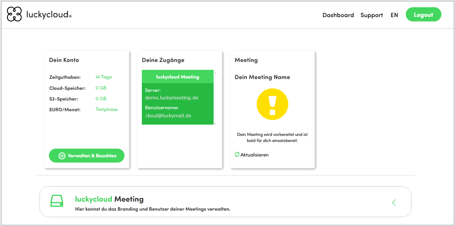Click the Deine Zugänge card heading
This screenshot has width=455, height=226.
[x=163, y=60]
